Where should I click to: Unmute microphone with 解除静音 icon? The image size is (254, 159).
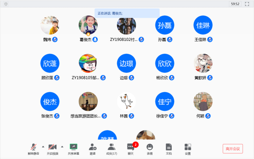(x=34, y=149)
